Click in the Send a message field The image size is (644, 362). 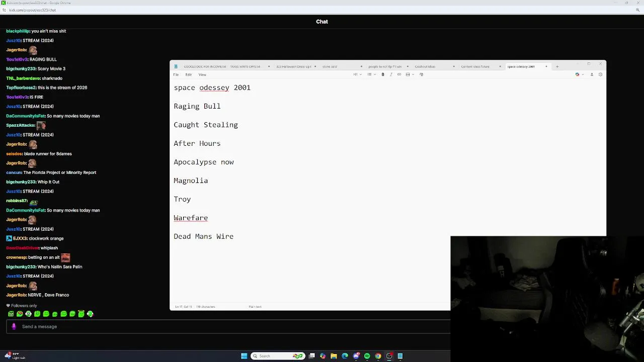[x=228, y=327]
